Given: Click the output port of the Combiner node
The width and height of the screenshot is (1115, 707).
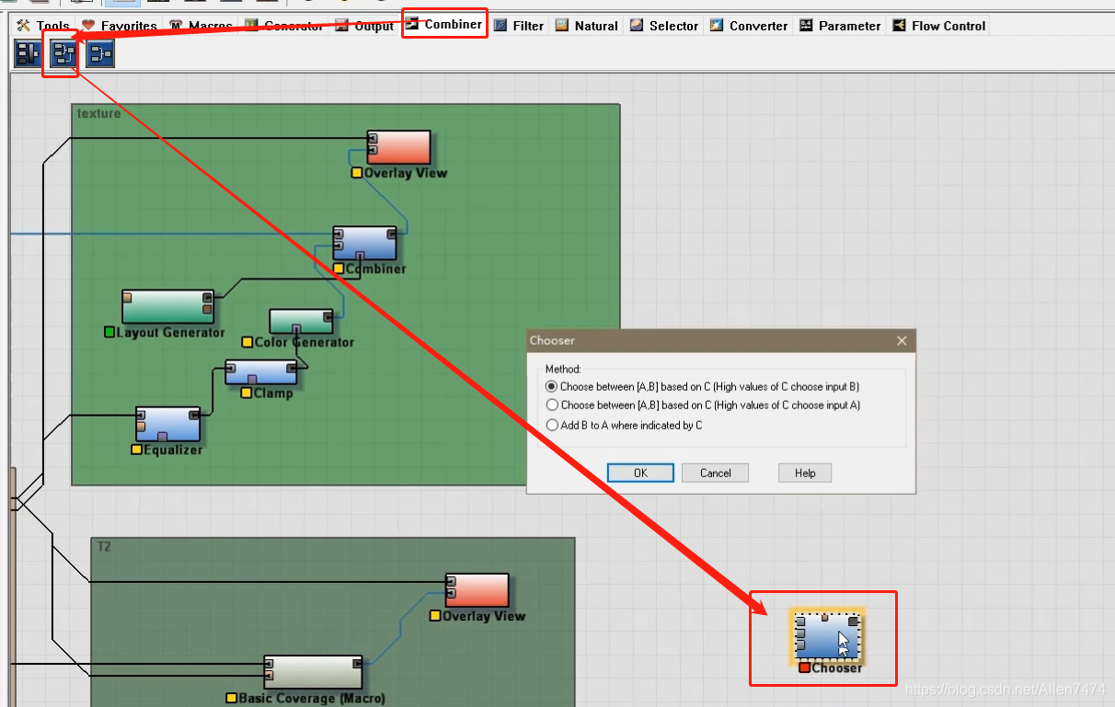Looking at the screenshot, I should (x=392, y=234).
